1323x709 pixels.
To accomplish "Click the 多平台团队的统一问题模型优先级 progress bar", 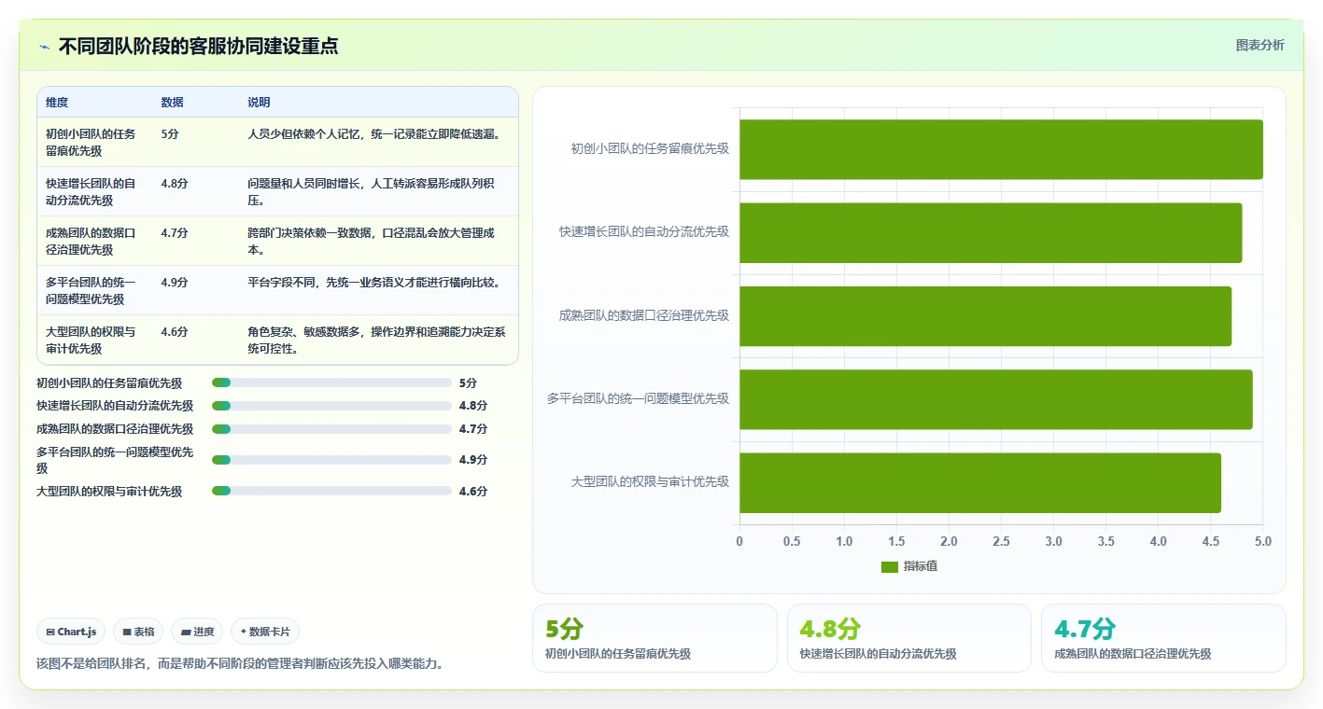I will click(x=331, y=460).
